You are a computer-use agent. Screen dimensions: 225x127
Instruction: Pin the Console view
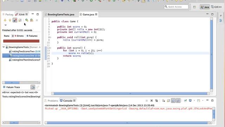tap(185, 101)
